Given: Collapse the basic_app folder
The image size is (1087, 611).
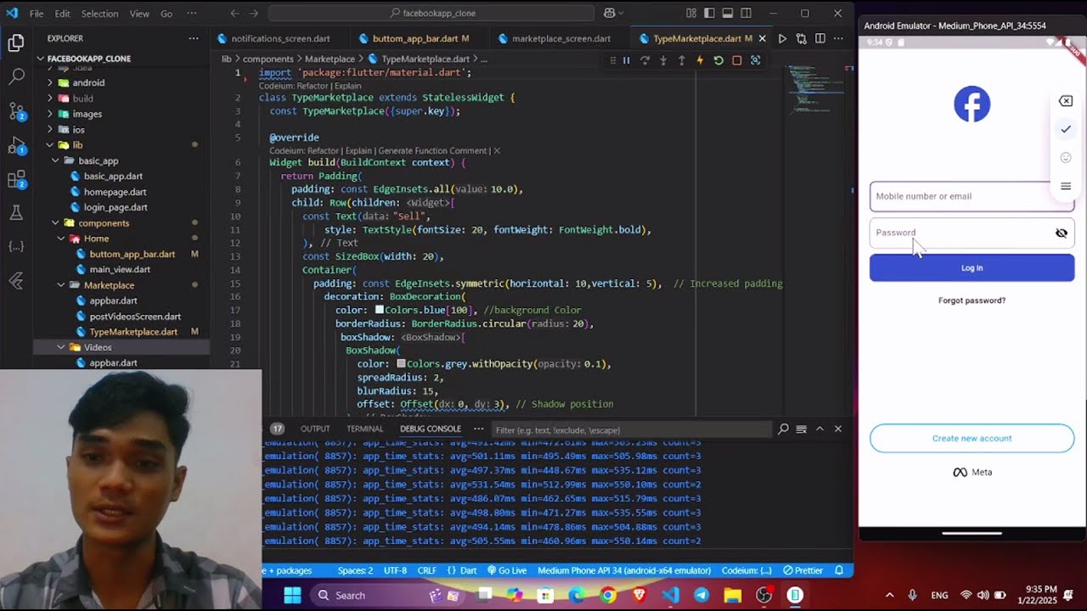Looking at the screenshot, I should tap(98, 160).
